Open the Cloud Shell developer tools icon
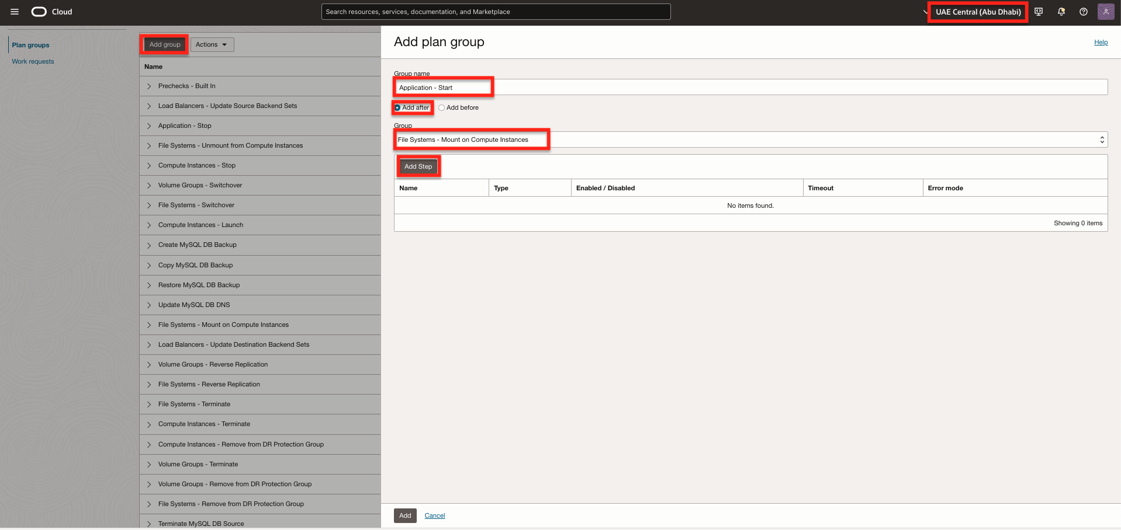 pyautogui.click(x=1039, y=12)
